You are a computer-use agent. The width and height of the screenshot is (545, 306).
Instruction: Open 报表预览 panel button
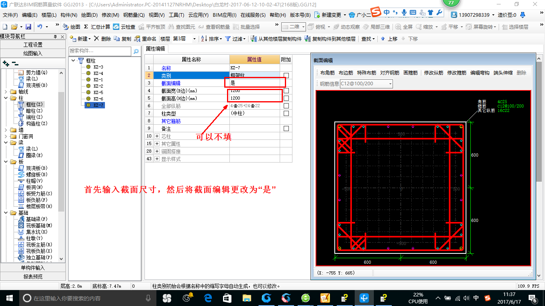point(33,276)
